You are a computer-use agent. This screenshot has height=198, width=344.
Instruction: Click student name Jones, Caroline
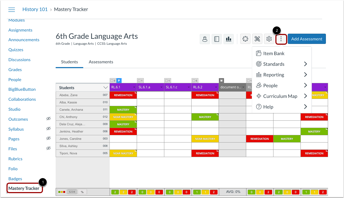pos(70,139)
